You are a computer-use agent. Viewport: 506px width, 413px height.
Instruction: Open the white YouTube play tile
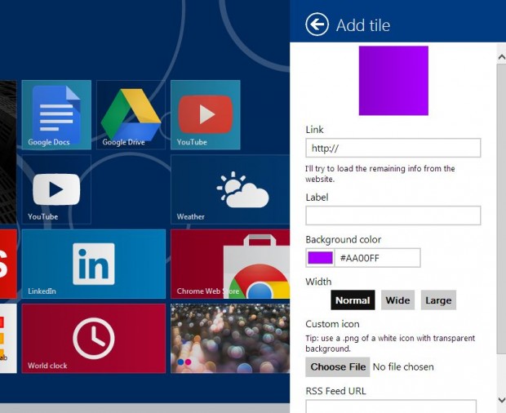point(56,189)
